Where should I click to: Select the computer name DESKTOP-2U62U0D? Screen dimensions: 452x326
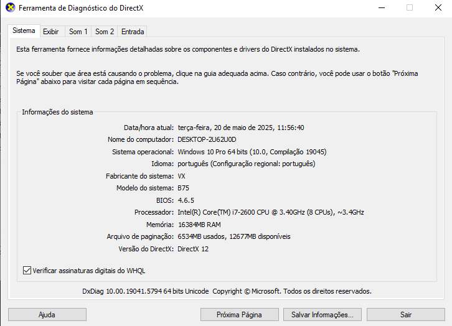click(207, 140)
